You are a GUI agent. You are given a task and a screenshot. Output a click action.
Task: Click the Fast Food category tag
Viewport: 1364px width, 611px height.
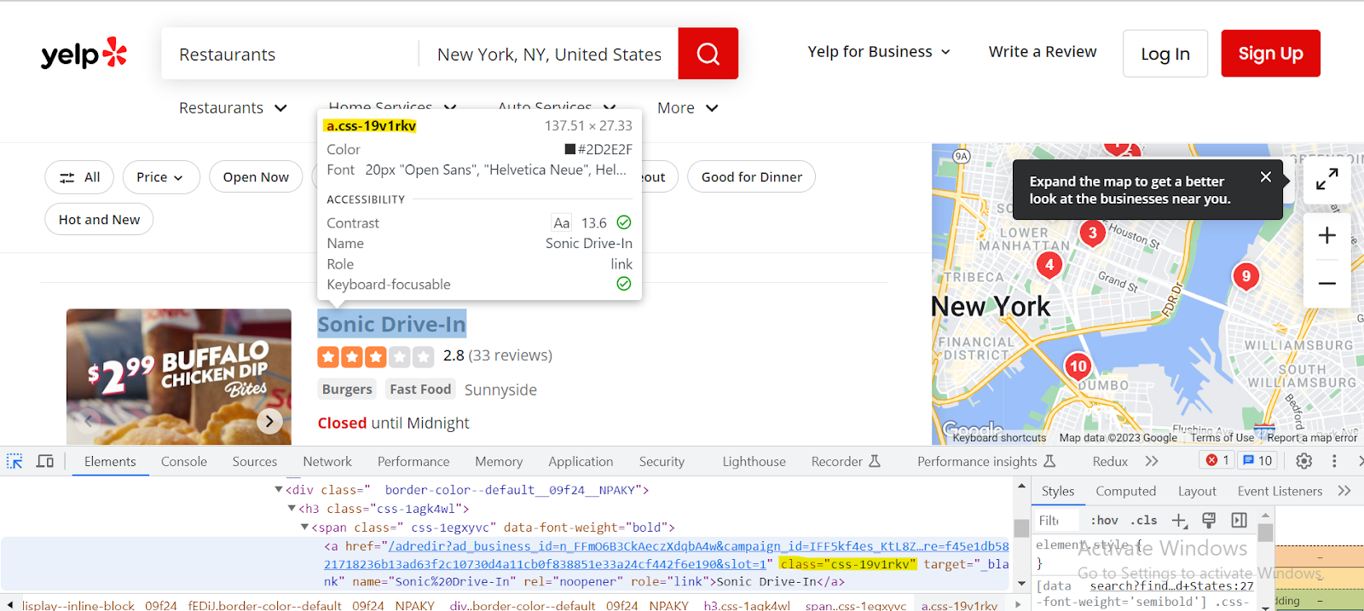(x=420, y=389)
